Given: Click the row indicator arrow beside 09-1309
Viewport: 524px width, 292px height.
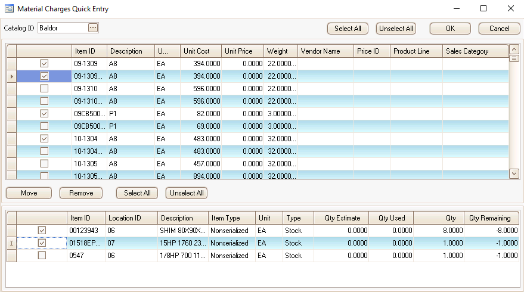Looking at the screenshot, I should pyautogui.click(x=11, y=76).
